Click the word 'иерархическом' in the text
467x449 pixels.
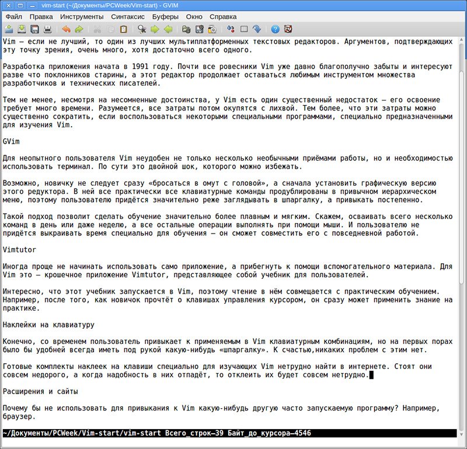(x=409, y=192)
